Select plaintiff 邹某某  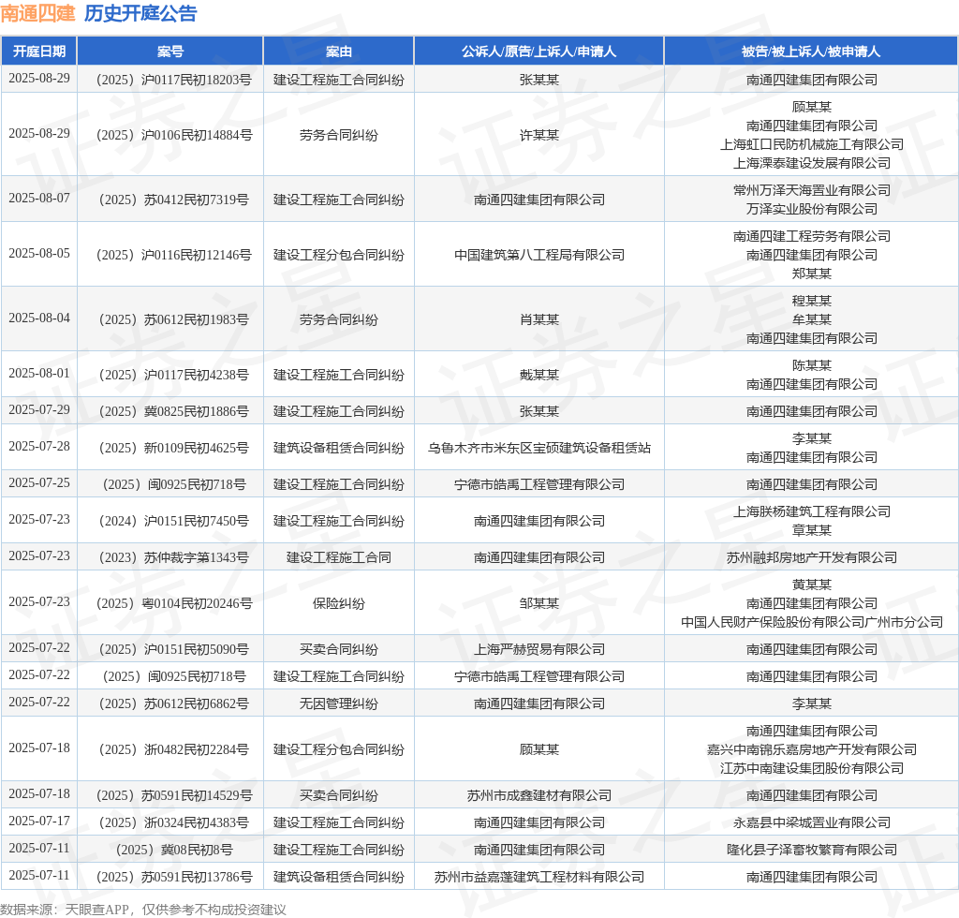[539, 603]
